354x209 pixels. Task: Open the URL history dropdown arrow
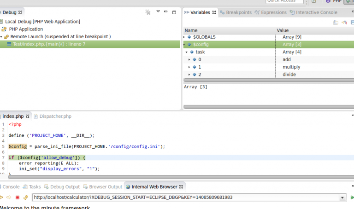coord(342,198)
